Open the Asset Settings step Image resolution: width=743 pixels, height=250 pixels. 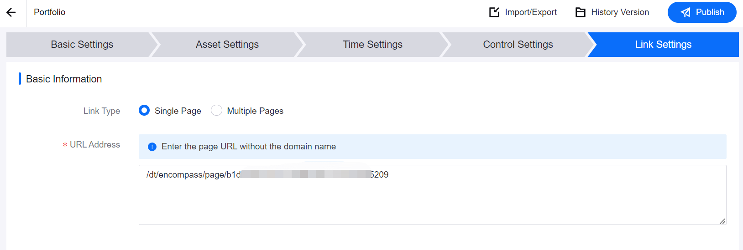[227, 45]
